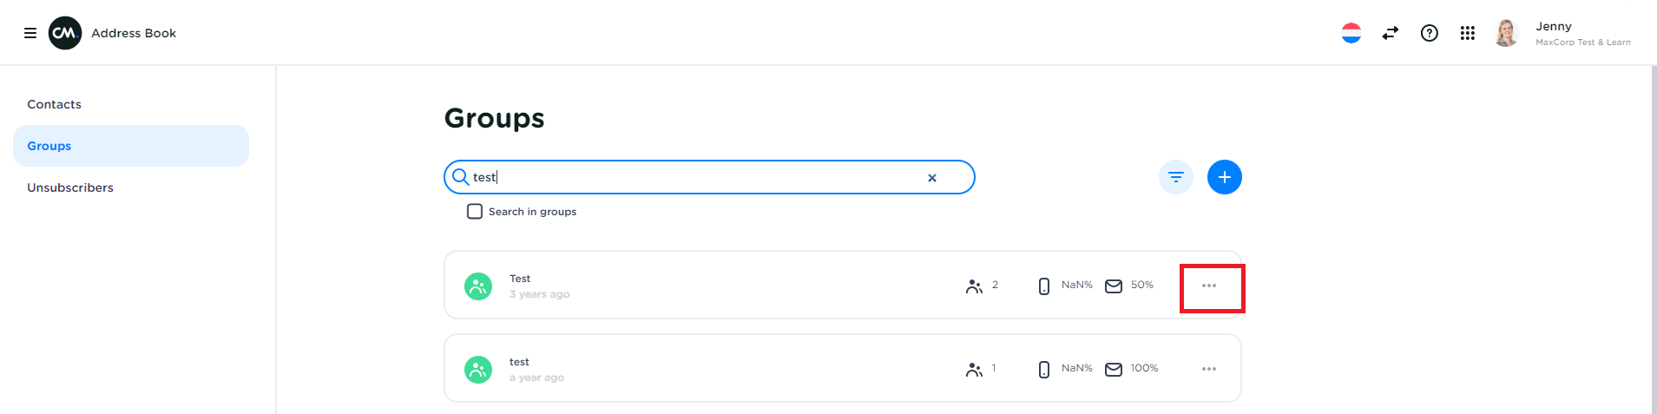Click the switch account arrows icon
1657x414 pixels.
pyautogui.click(x=1391, y=33)
